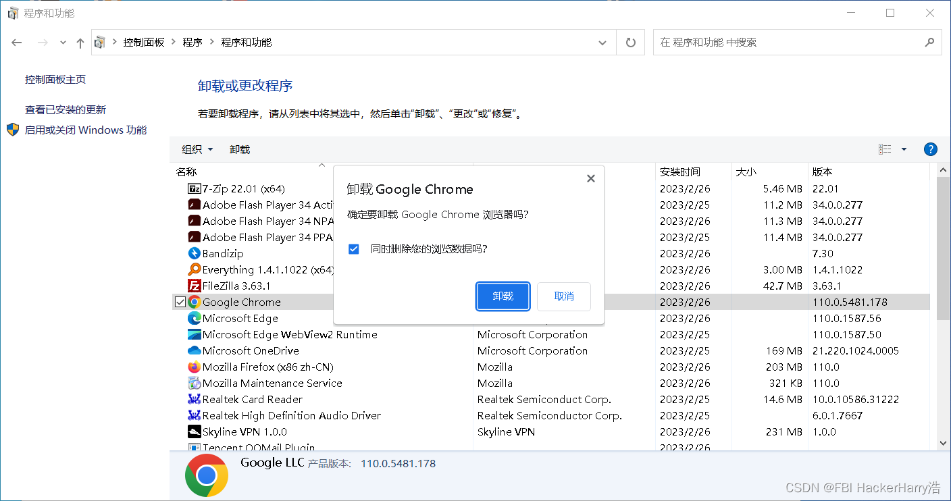
Task: Expand the address bar history dropdown
Action: point(602,42)
